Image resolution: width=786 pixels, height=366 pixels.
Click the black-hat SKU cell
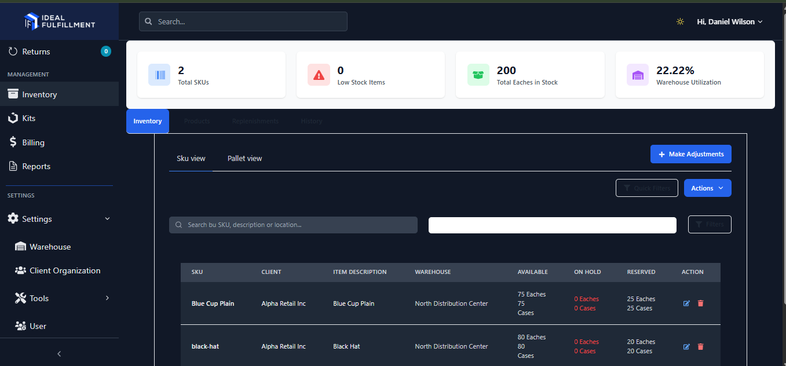coord(205,346)
